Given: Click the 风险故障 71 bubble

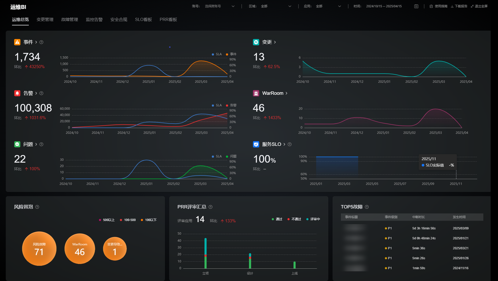Looking at the screenshot, I should coord(39,249).
